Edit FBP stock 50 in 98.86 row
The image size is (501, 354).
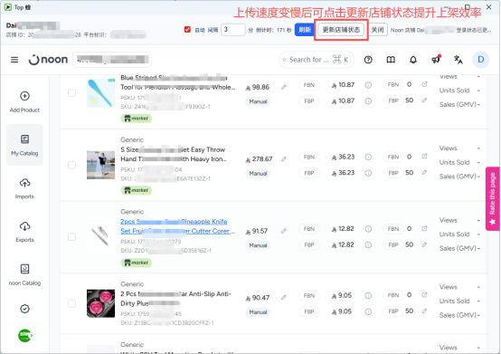pos(424,100)
